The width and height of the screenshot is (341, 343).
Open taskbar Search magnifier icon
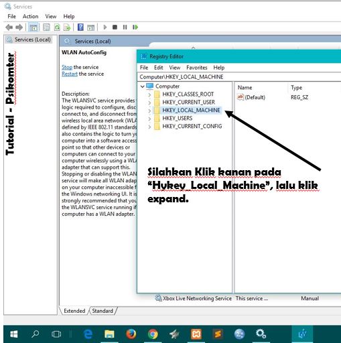coord(35,334)
